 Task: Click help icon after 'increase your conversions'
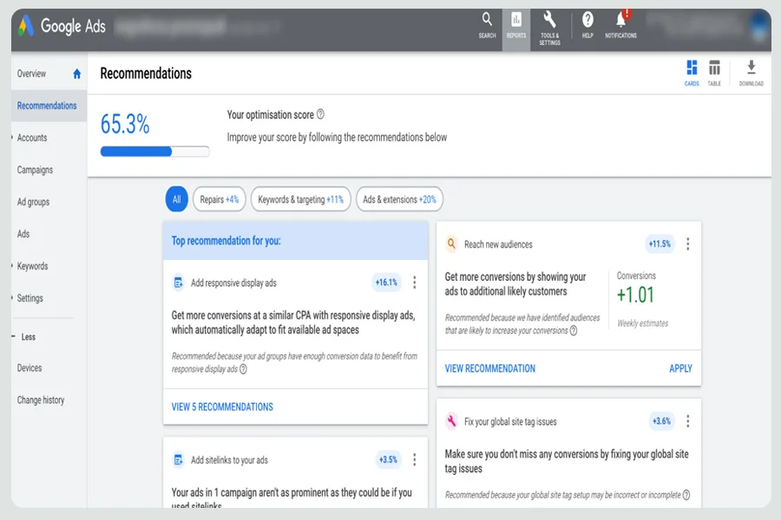point(574,331)
